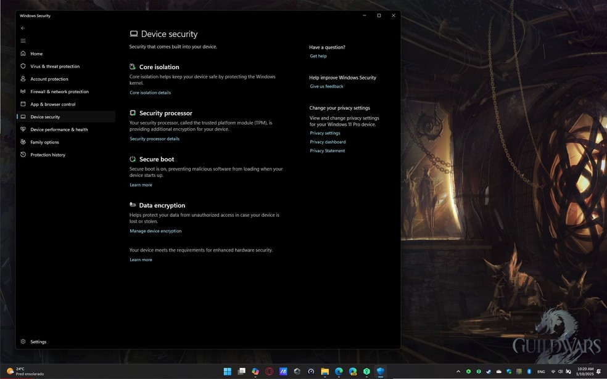The image size is (607, 379).
Task: Click Learn more under Secure boot
Action: pos(141,185)
